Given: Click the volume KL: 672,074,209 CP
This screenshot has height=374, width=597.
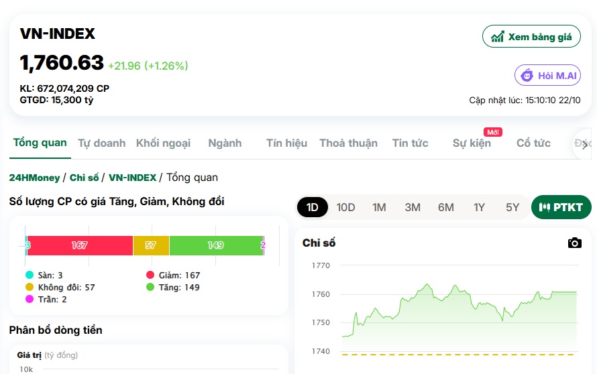Looking at the screenshot, I should [64, 88].
